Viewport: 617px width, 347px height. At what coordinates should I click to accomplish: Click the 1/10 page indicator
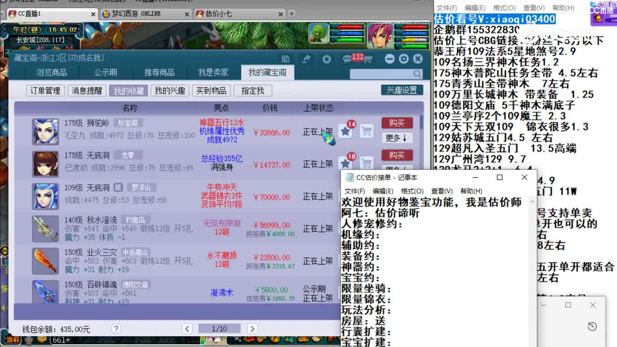coord(219,329)
